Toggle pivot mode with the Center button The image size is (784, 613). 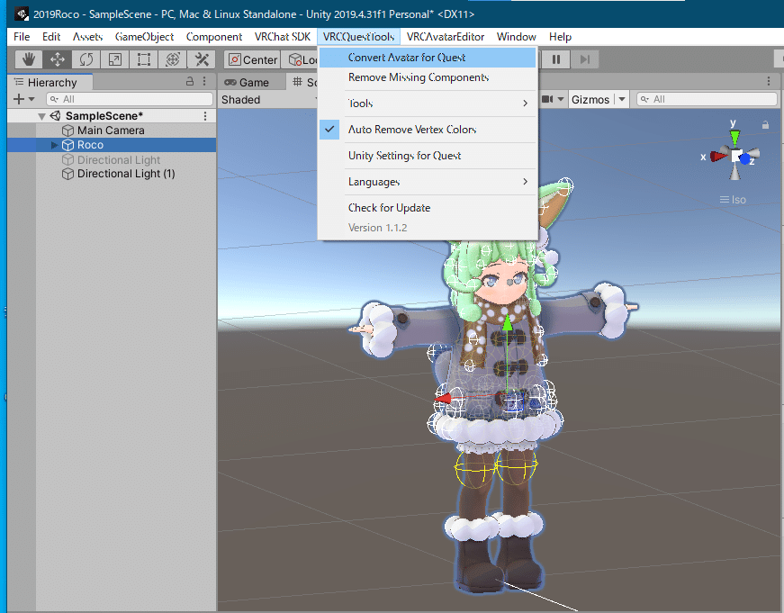pos(252,59)
